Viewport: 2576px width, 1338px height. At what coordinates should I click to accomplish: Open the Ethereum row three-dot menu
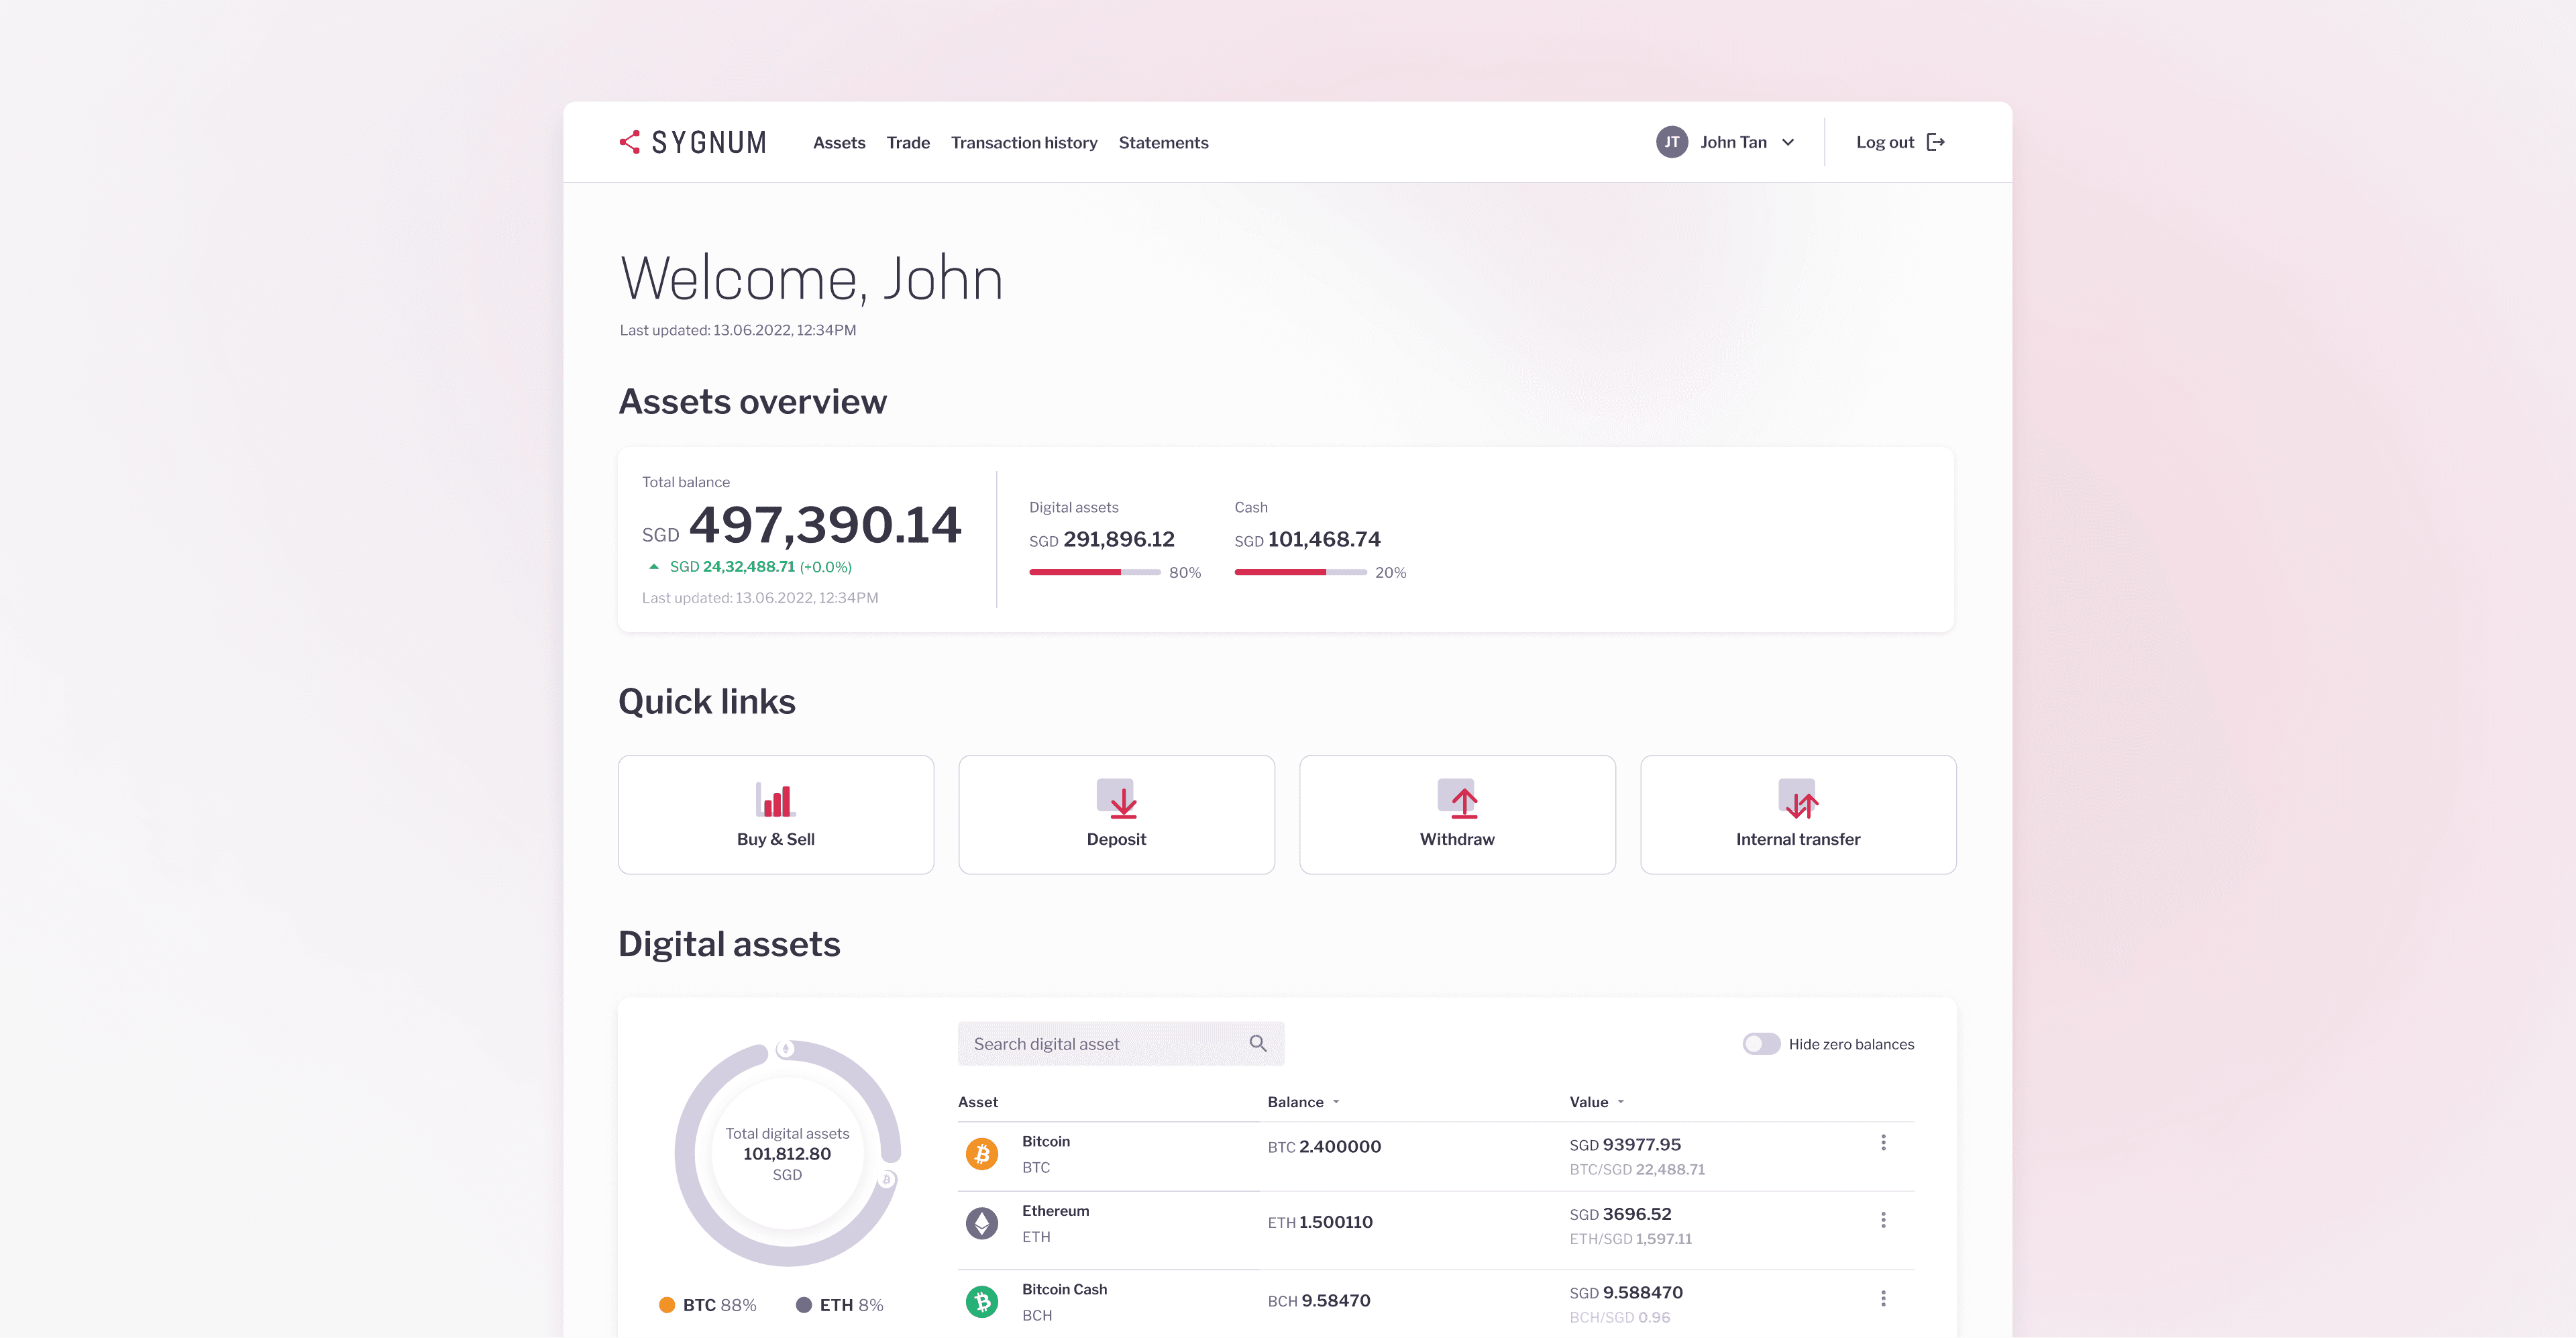pos(1883,1220)
